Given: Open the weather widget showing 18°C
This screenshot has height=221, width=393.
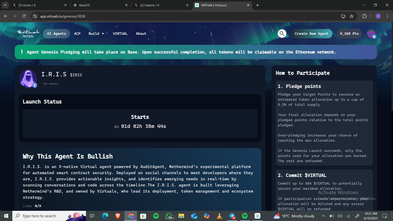Looking at the screenshot, I should pos(294,216).
